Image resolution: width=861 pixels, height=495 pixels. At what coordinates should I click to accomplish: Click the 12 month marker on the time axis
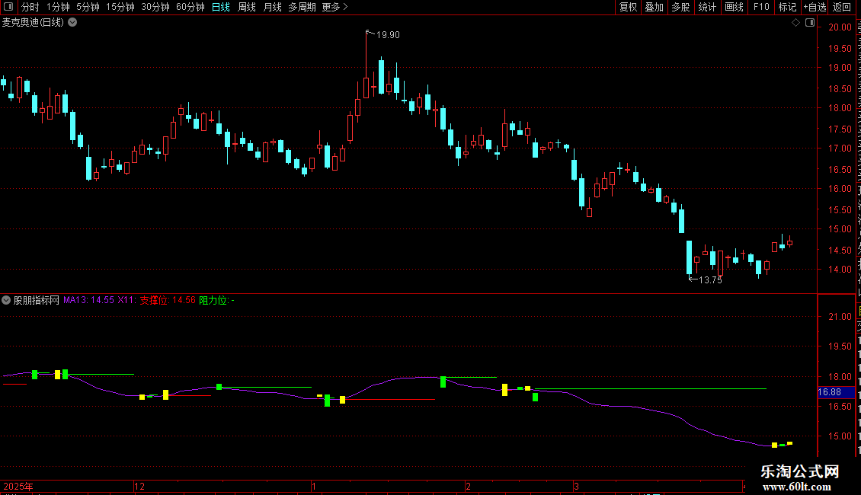139,486
